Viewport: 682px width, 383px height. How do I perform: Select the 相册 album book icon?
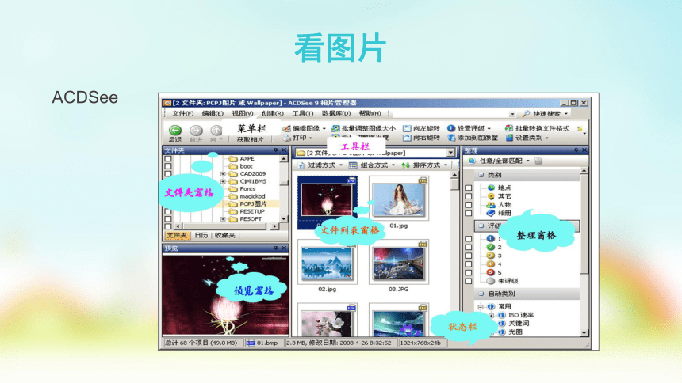(491, 213)
